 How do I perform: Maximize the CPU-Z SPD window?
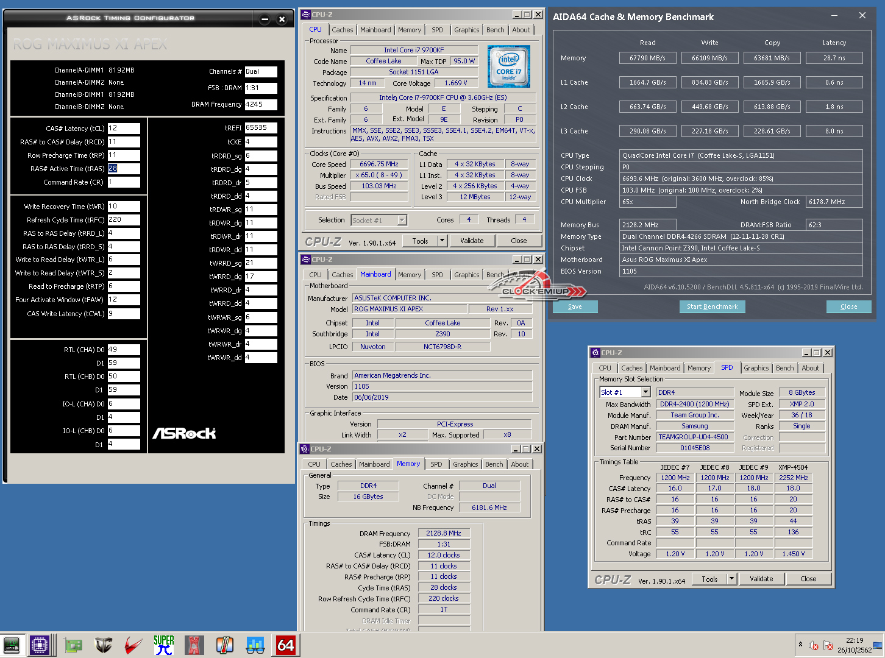pyautogui.click(x=817, y=353)
